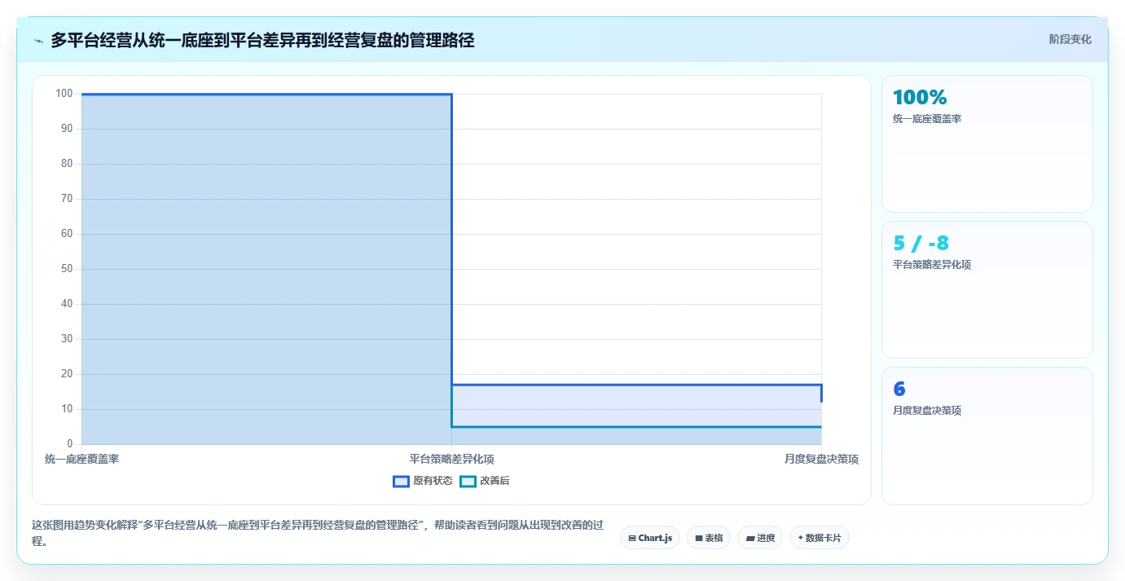
Task: Click the chart title heading text
Action: coord(262,40)
